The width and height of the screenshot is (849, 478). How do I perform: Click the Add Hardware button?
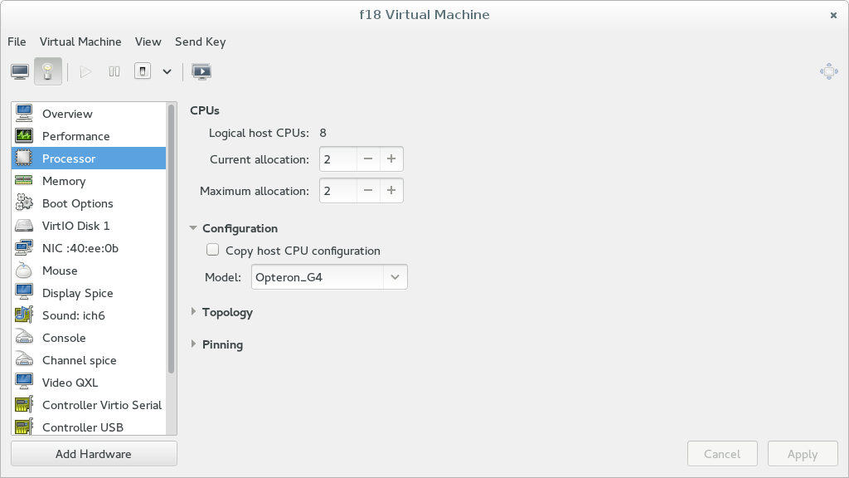coord(93,454)
